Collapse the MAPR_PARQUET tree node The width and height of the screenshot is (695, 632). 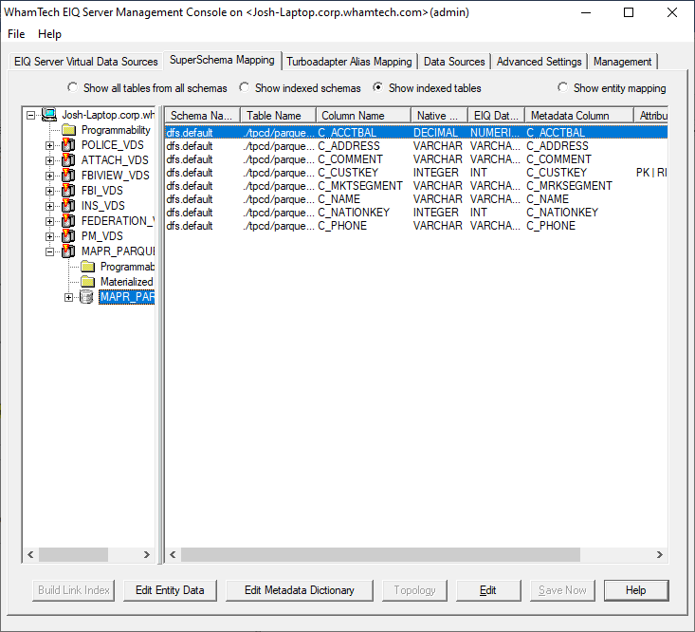click(x=49, y=251)
